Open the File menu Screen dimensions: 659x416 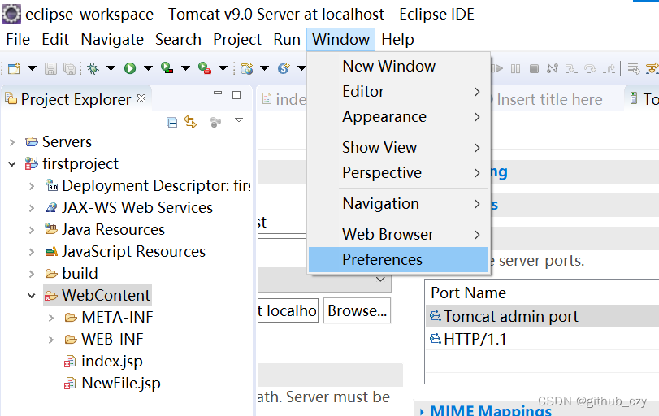18,40
